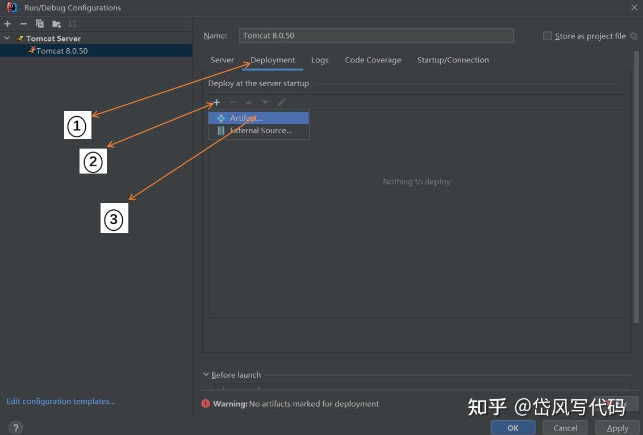Click the sort configurations icon
Viewport: 643px width, 435px height.
[72, 24]
